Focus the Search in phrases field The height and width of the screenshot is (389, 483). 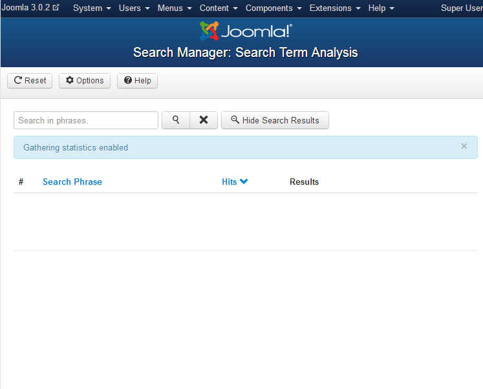tap(86, 120)
